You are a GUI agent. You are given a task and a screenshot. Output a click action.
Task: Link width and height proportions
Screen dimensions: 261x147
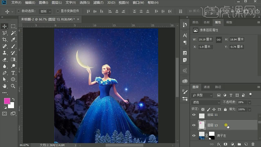click(x=219, y=39)
